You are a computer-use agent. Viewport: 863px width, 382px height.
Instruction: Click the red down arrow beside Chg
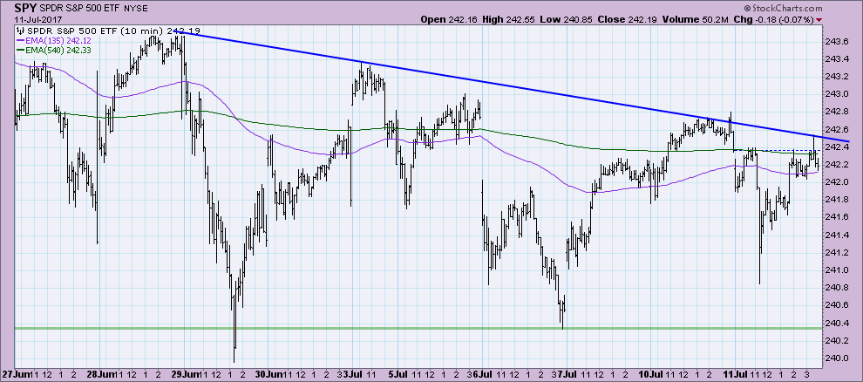(819, 20)
